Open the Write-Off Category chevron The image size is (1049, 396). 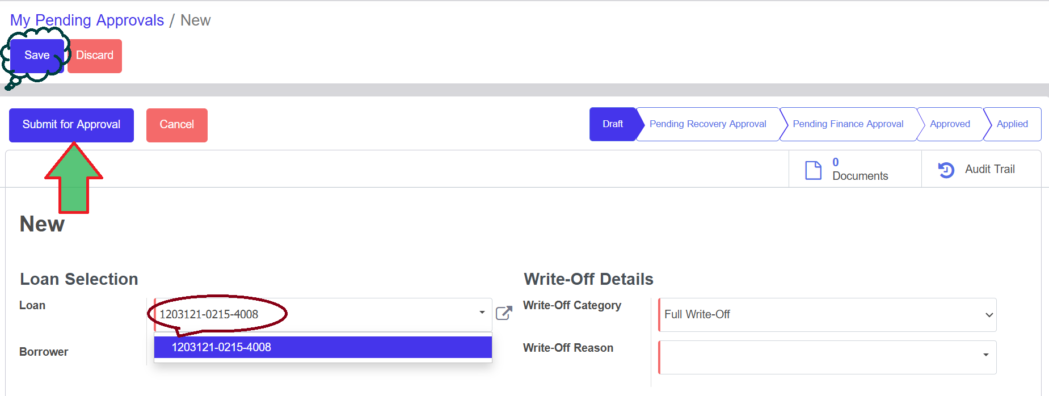(x=989, y=315)
